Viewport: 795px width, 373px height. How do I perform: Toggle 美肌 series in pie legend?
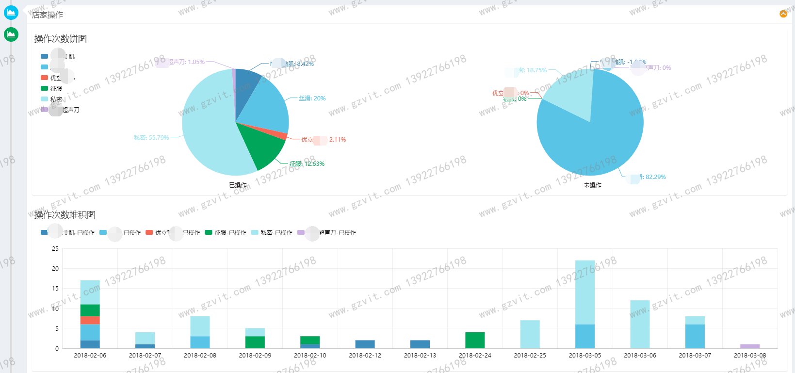tap(58, 56)
